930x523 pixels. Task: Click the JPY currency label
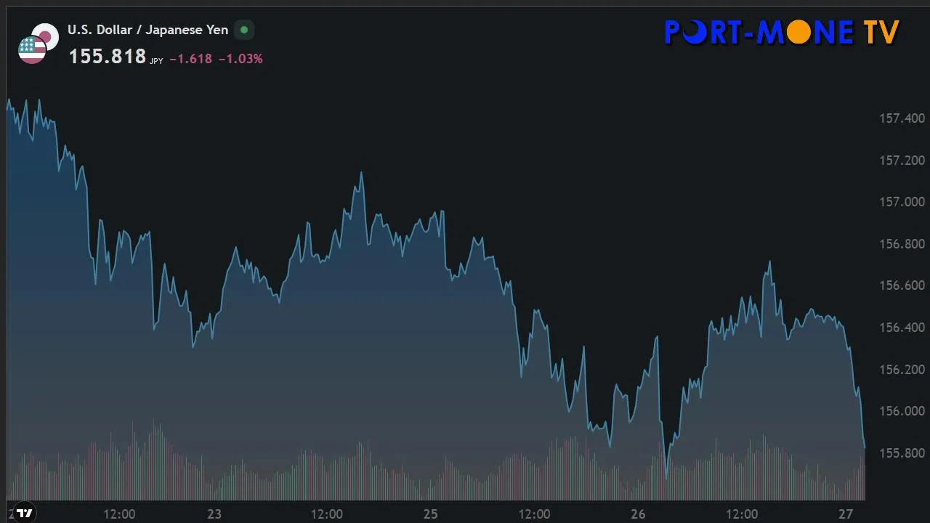(156, 62)
